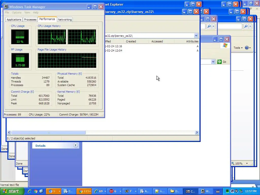The width and height of the screenshot is (260, 195).
Task: Open search options arrow in rightmost IE window
Action: coord(250,26)
